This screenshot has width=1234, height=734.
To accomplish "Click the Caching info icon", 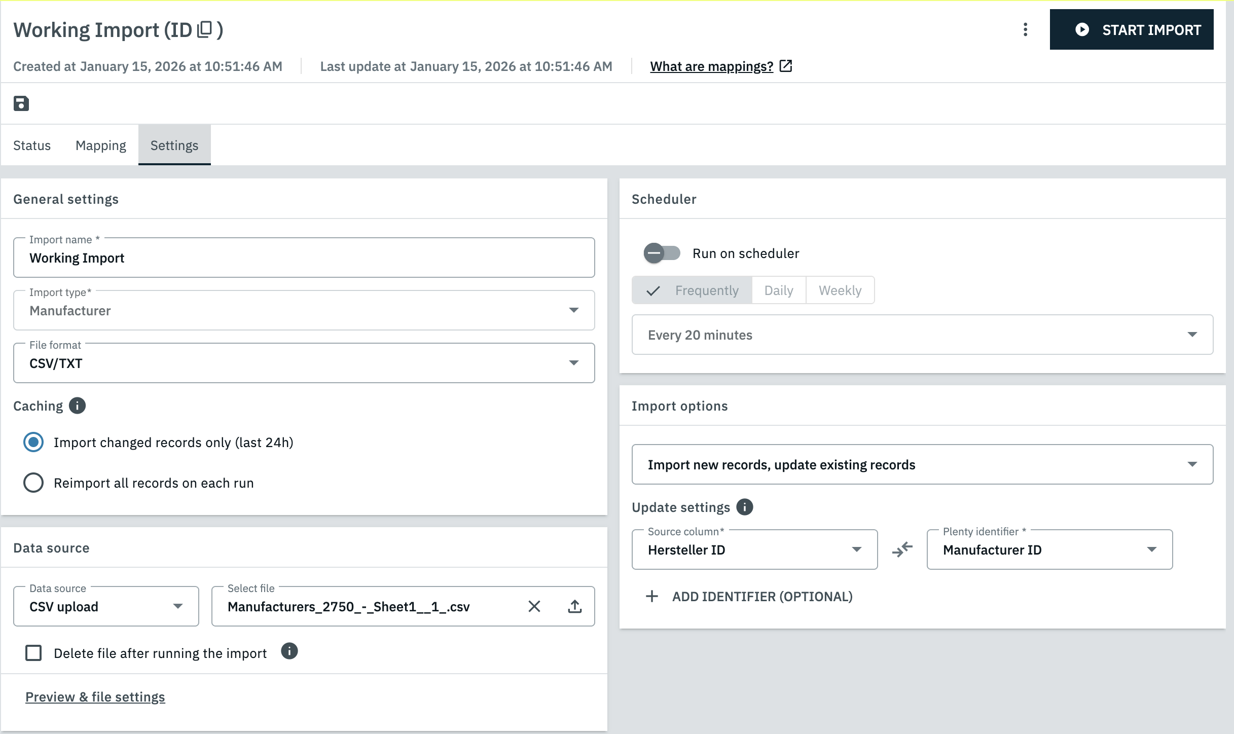I will point(77,406).
